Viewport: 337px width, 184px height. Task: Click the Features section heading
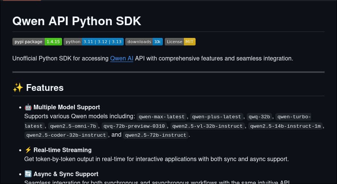tap(44, 88)
